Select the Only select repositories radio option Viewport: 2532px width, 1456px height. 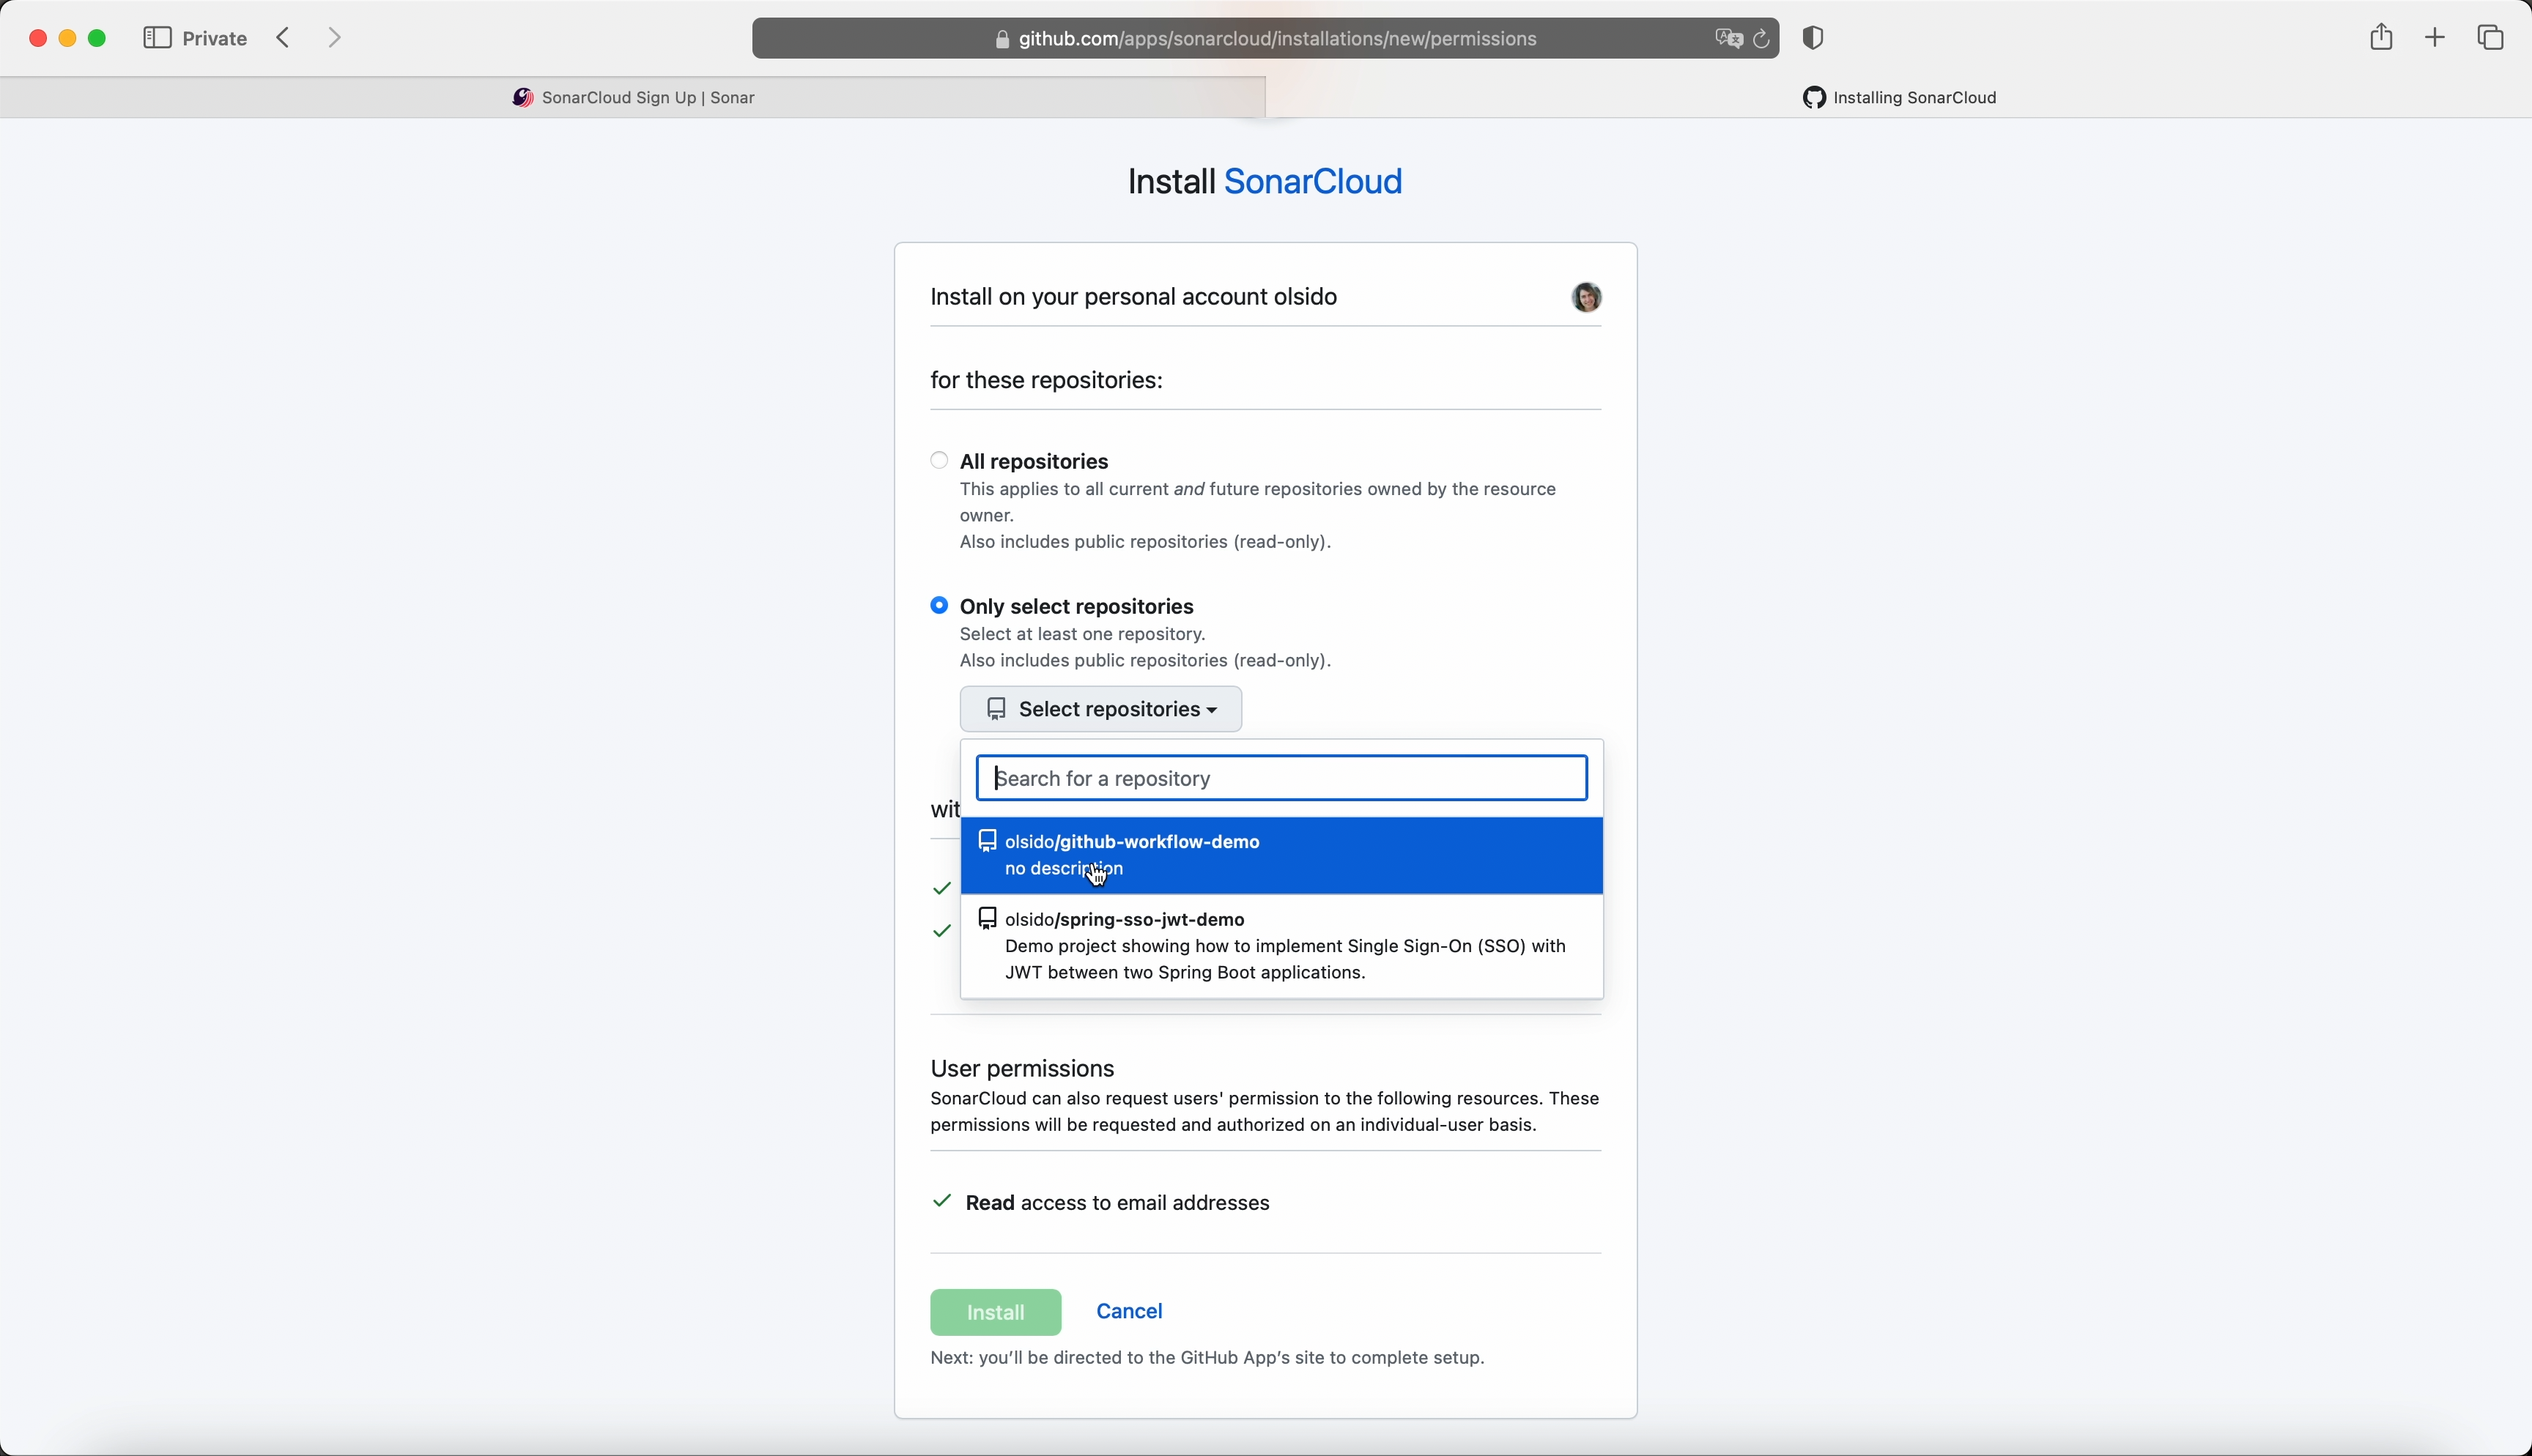939,605
